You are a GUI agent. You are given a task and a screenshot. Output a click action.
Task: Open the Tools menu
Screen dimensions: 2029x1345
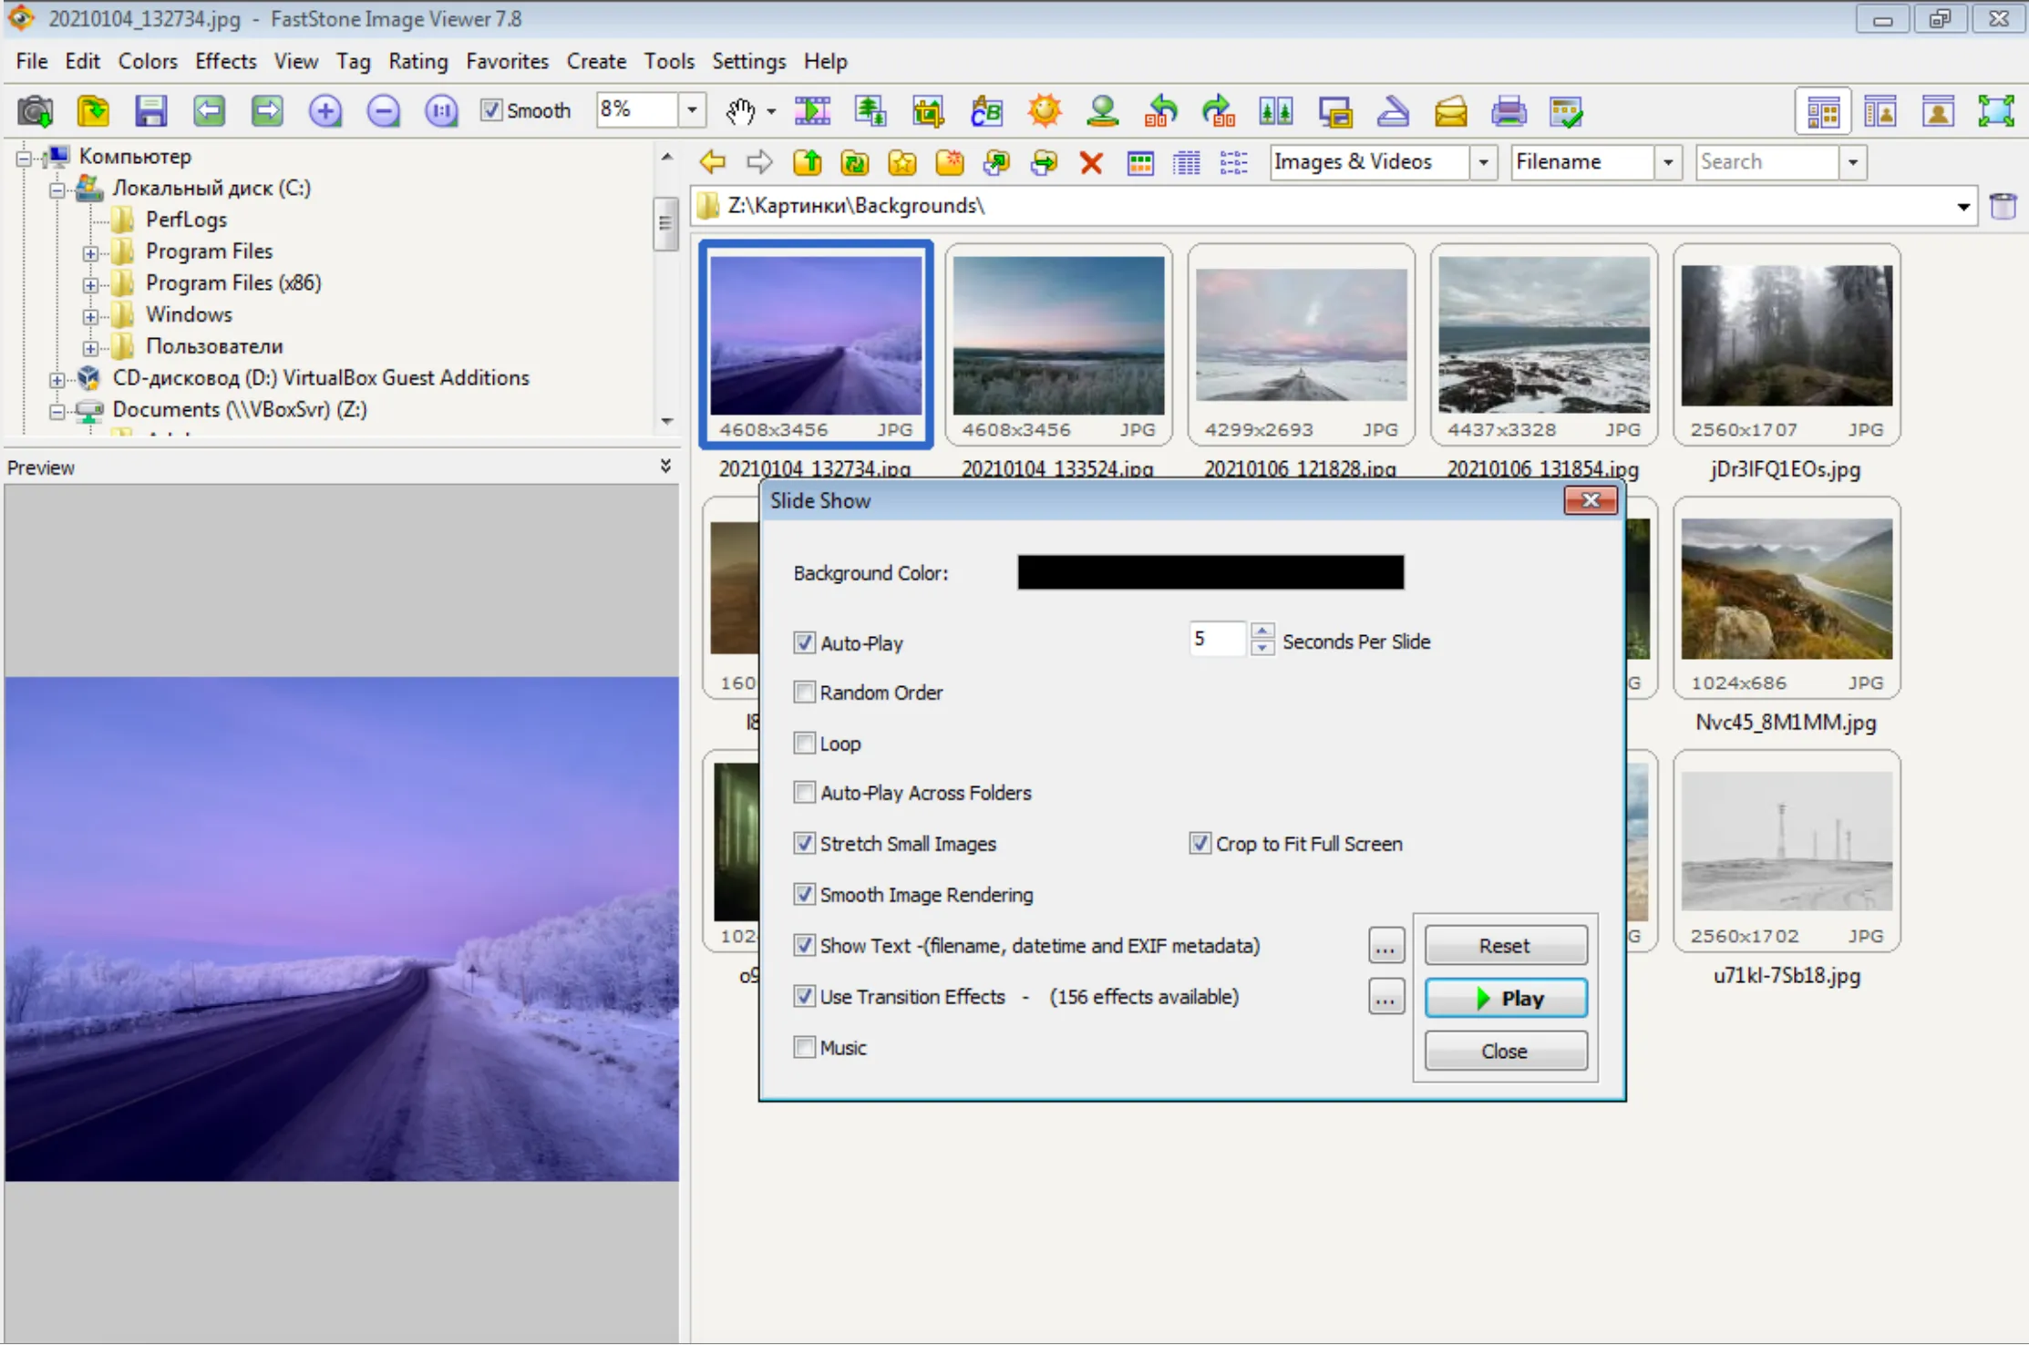(668, 61)
